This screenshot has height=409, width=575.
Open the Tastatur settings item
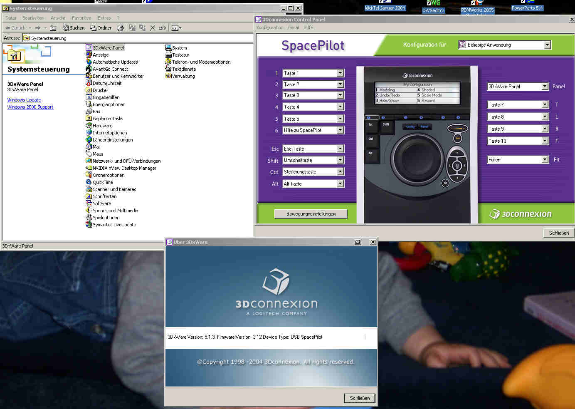tap(177, 55)
